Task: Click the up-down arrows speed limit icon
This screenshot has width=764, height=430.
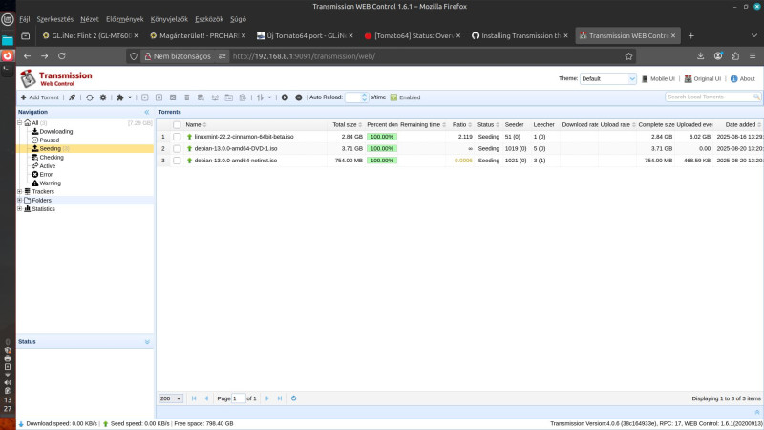Action: (260, 97)
